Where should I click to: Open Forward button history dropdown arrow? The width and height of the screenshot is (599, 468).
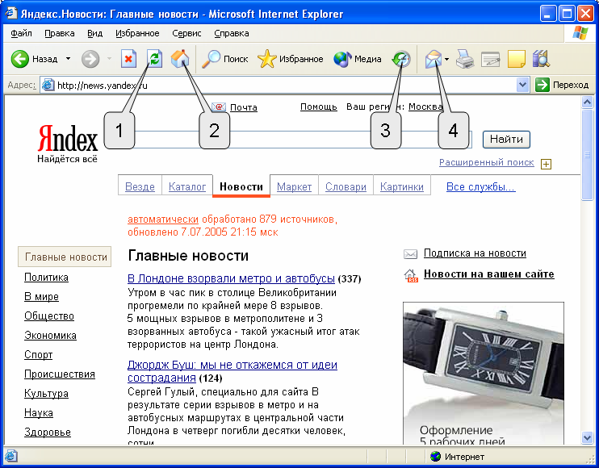coord(109,59)
